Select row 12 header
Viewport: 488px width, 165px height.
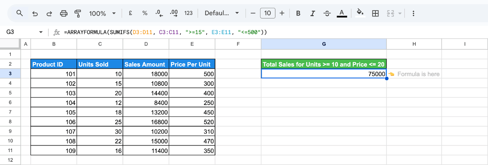point(10,160)
